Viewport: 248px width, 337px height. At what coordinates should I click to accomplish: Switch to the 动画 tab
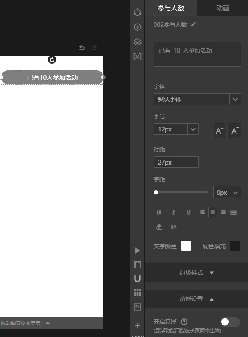pyautogui.click(x=222, y=8)
